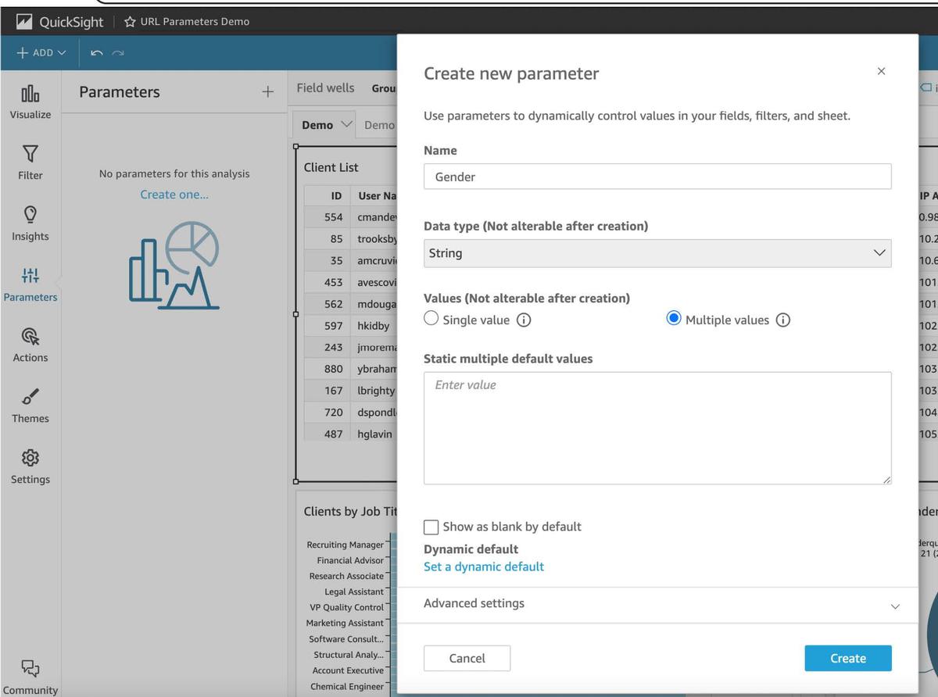
Task: Open the Data type String dropdown
Action: (657, 253)
